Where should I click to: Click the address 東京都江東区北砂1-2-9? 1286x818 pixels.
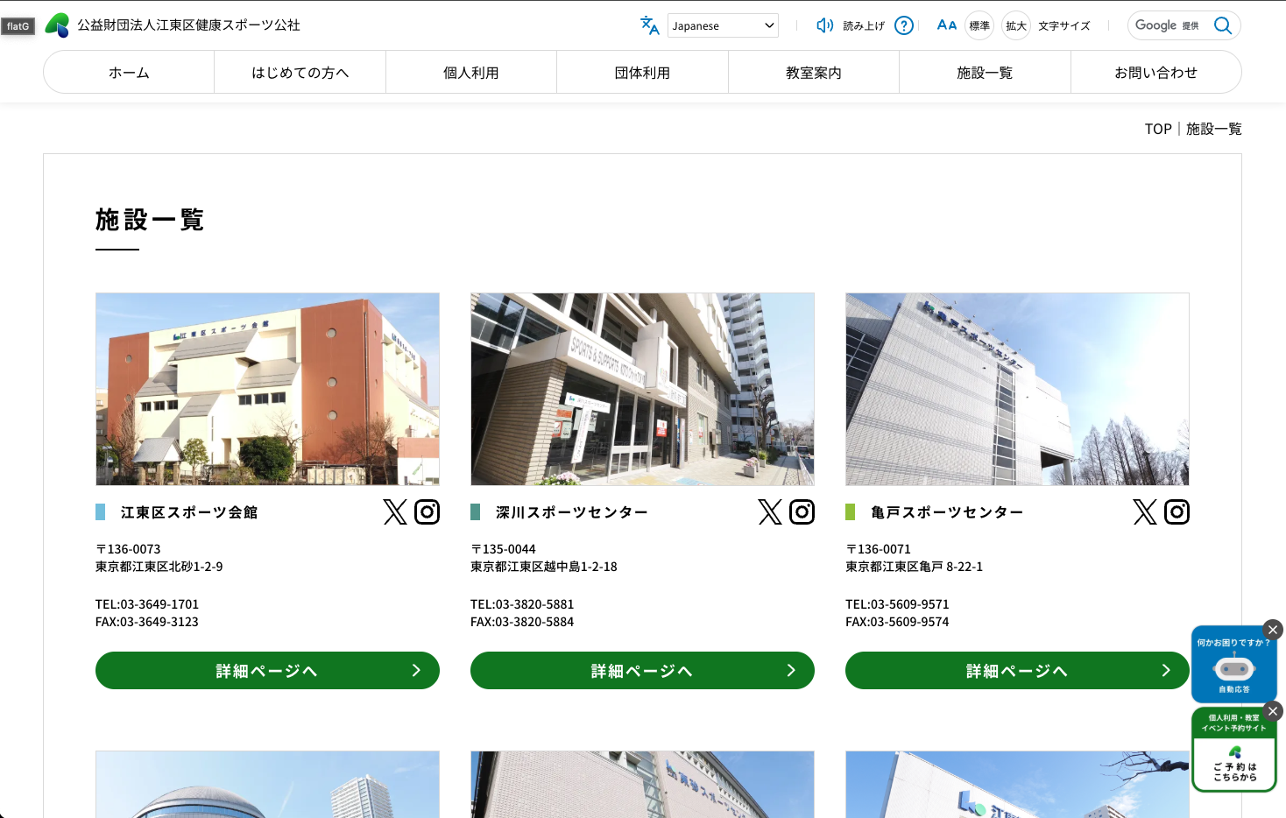159,567
